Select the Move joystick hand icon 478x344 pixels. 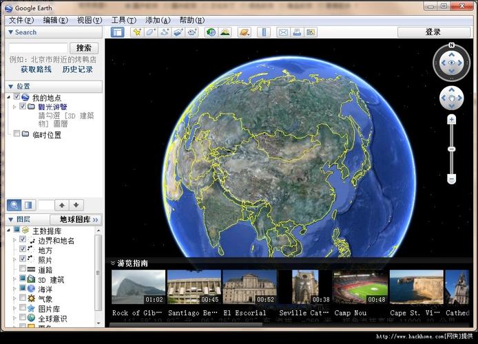pyautogui.click(x=451, y=98)
